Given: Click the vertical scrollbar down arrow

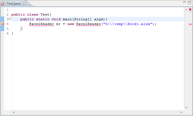Looking at the screenshot, I should pos(186,108).
